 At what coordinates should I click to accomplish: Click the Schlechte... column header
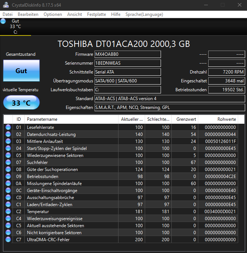pyautogui.click(x=158, y=119)
